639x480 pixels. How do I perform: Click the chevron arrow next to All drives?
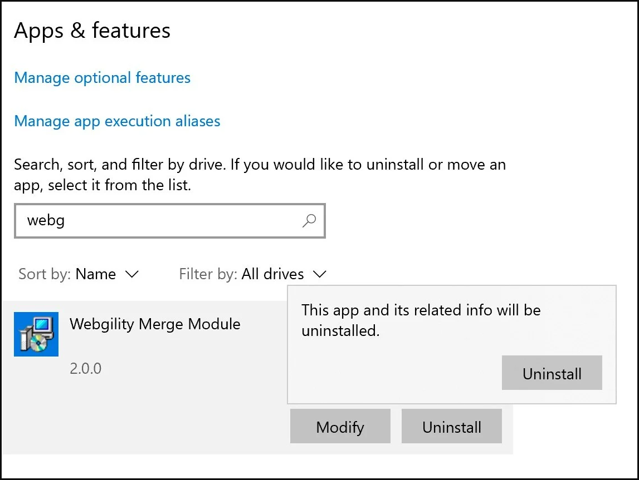pyautogui.click(x=319, y=274)
